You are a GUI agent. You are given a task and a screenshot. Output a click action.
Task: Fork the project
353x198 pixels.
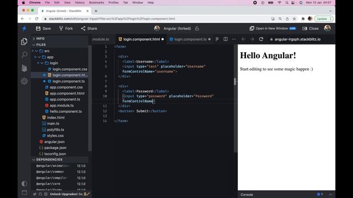[66, 29]
